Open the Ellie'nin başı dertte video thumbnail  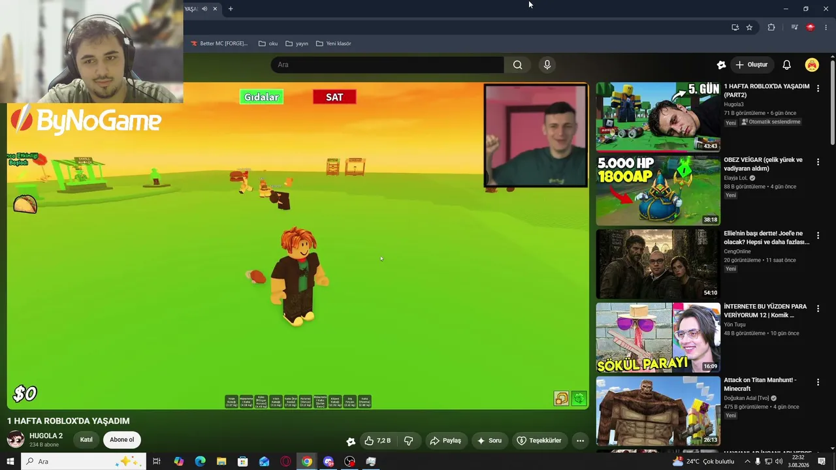coord(658,264)
